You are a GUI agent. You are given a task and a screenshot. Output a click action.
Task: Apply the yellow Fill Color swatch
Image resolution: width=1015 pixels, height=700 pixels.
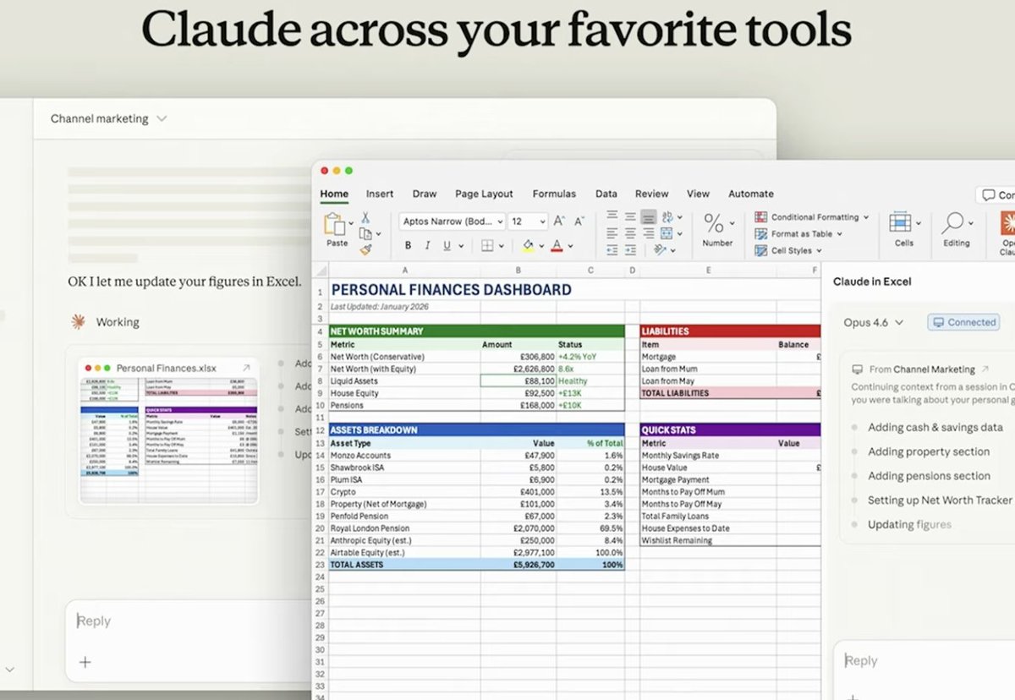point(528,246)
